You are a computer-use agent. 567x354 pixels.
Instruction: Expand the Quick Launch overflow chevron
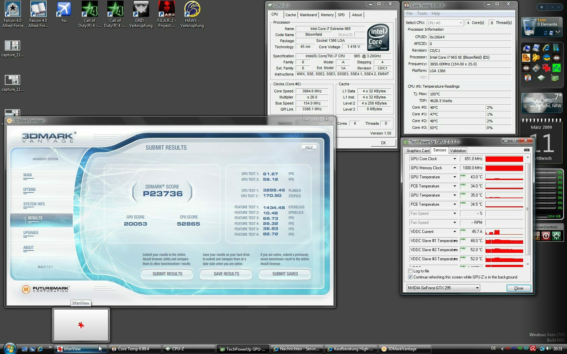click(50, 347)
